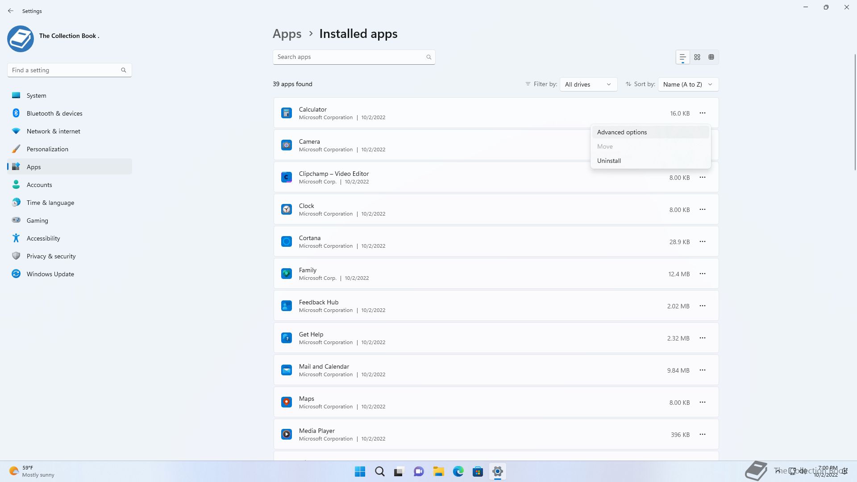
Task: Expand the Filter by All drives dropdown
Action: [588, 84]
